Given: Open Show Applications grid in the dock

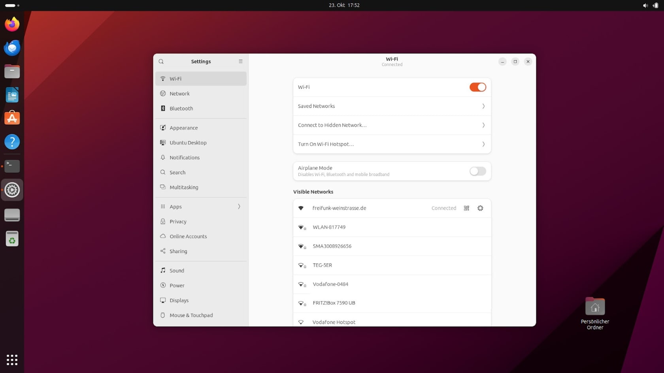Looking at the screenshot, I should 12,360.
